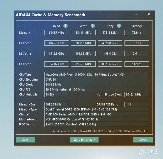Click the Memory Bus value 4092.3 MHz
Image resolution: width=163 pixels, height=159 pixels.
[57, 104]
